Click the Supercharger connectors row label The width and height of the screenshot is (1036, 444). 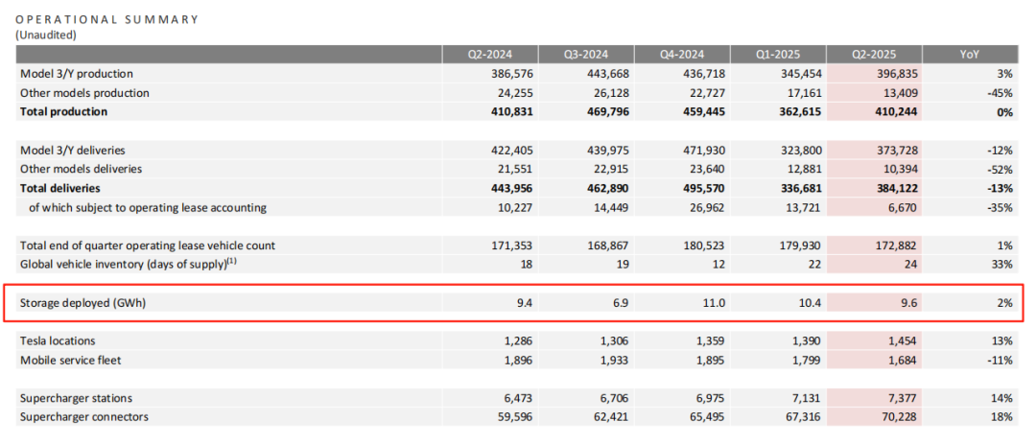click(84, 417)
